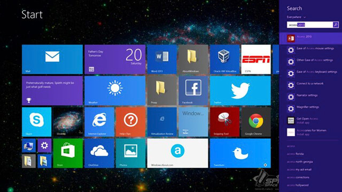The image size is (342, 192).
Task: Click inside the search text box
Action: (310, 25)
